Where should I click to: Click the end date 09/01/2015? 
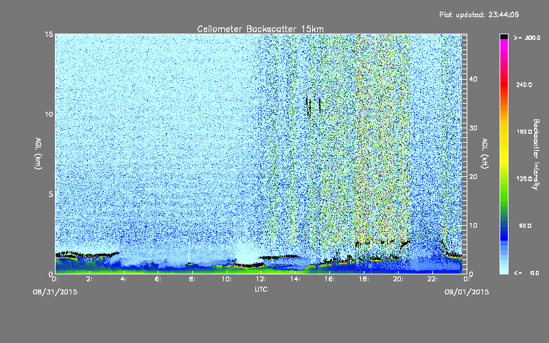click(x=467, y=292)
